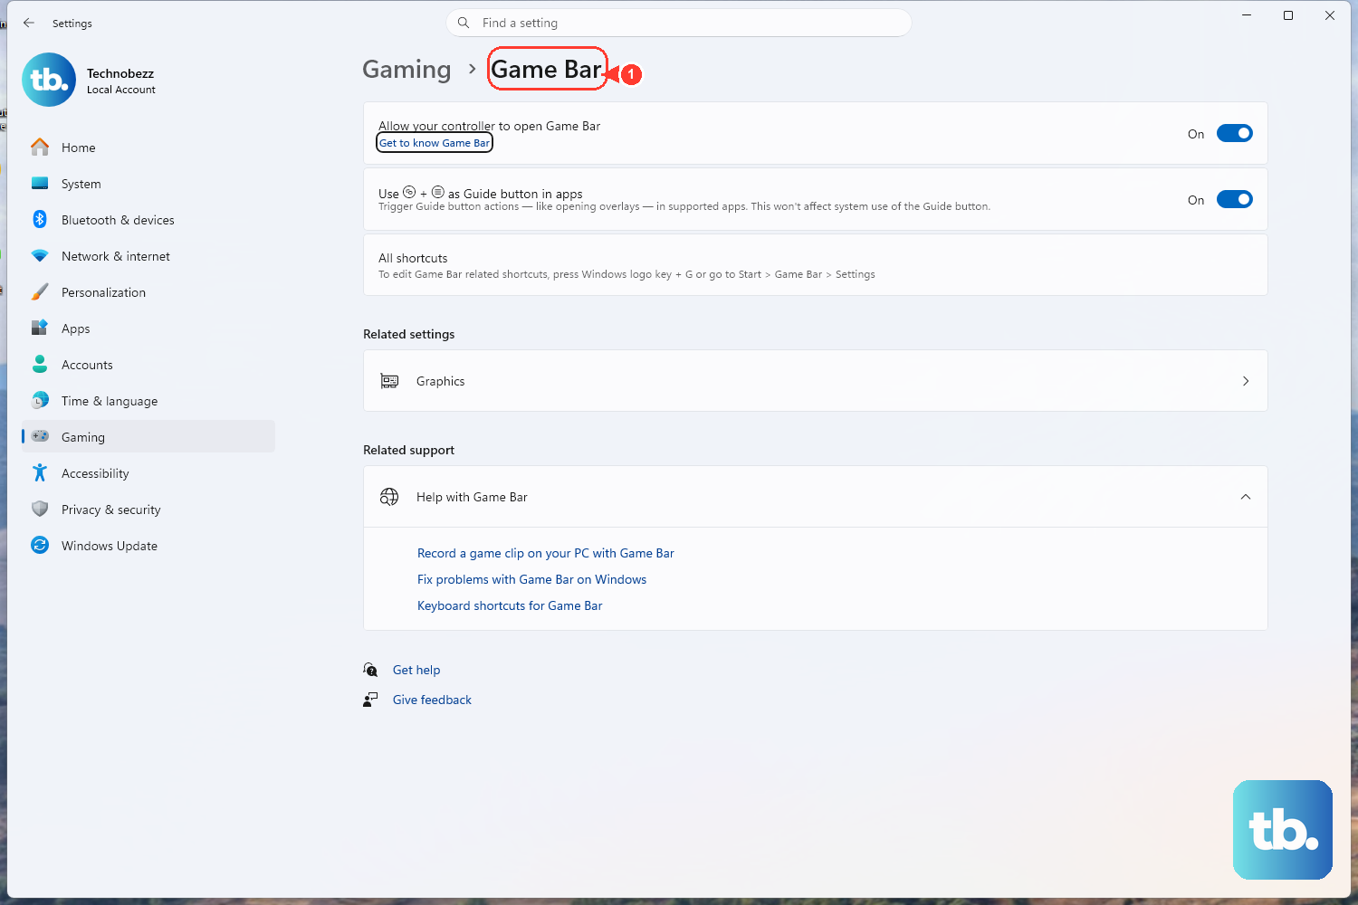
Task: Open Windows Update page
Action: click(148, 545)
